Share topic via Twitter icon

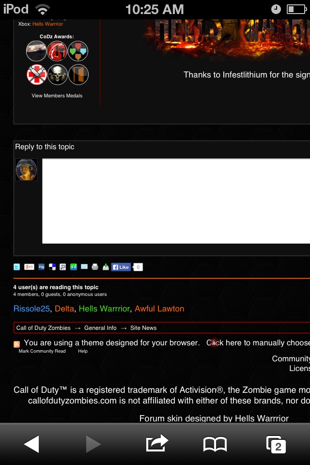[x=16, y=267]
